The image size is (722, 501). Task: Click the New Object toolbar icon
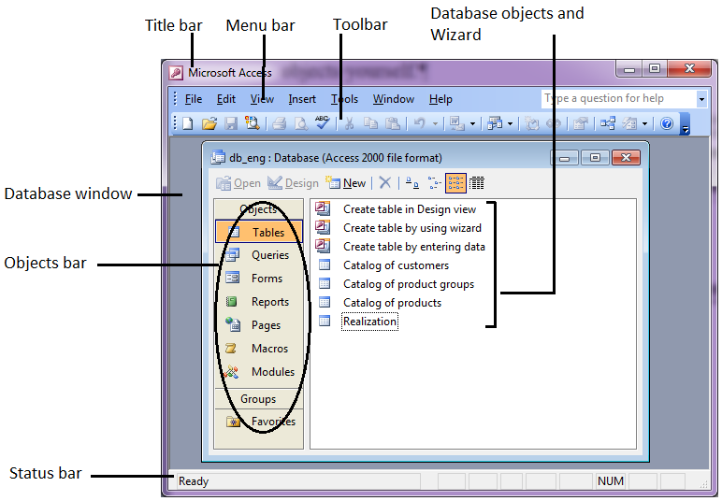[x=629, y=123]
